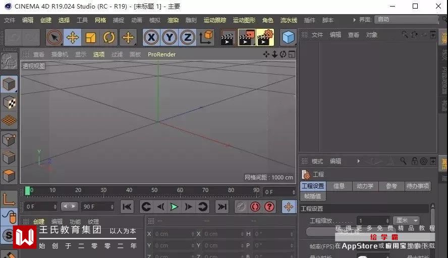
Task: Go to next keyframe
Action: (x=203, y=207)
